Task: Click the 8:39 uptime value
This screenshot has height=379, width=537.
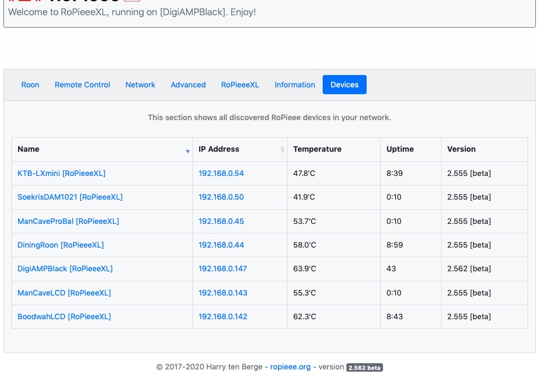Action: [394, 173]
